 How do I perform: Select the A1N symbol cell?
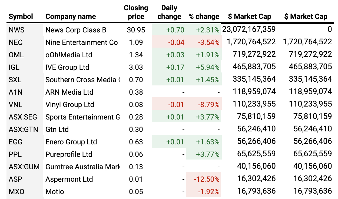tap(15, 92)
